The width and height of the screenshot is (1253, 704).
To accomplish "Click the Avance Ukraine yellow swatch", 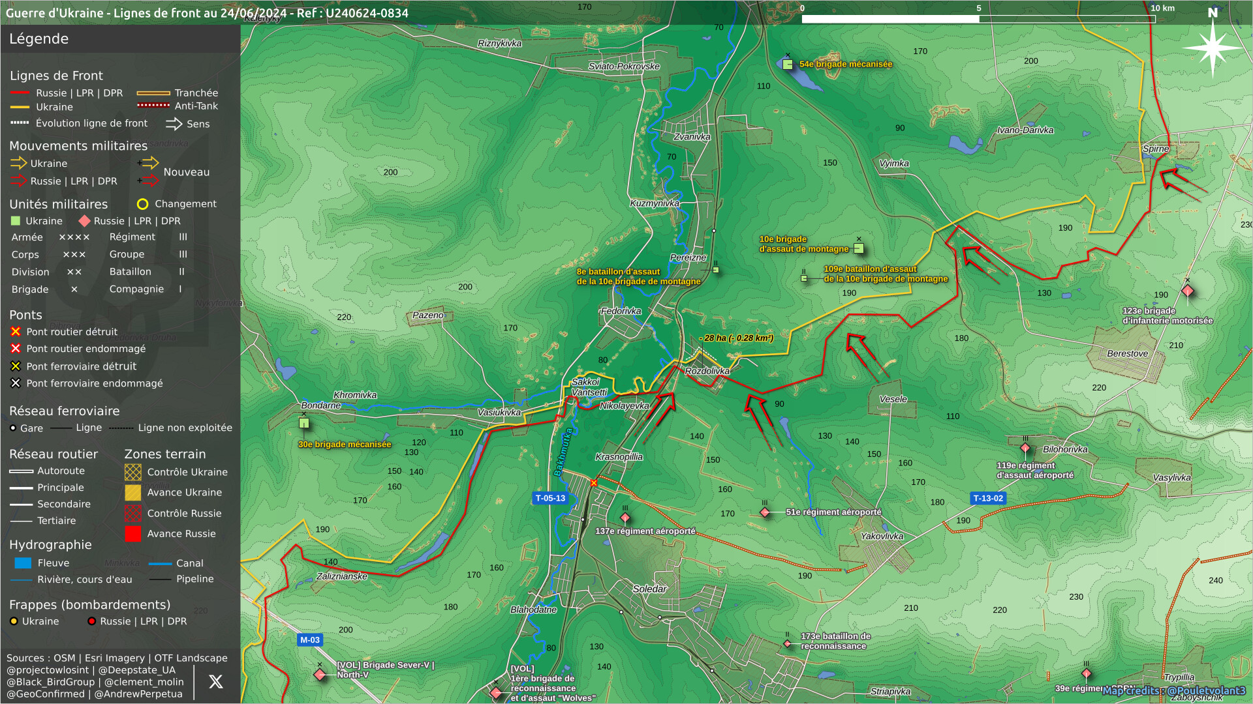I will 133,493.
